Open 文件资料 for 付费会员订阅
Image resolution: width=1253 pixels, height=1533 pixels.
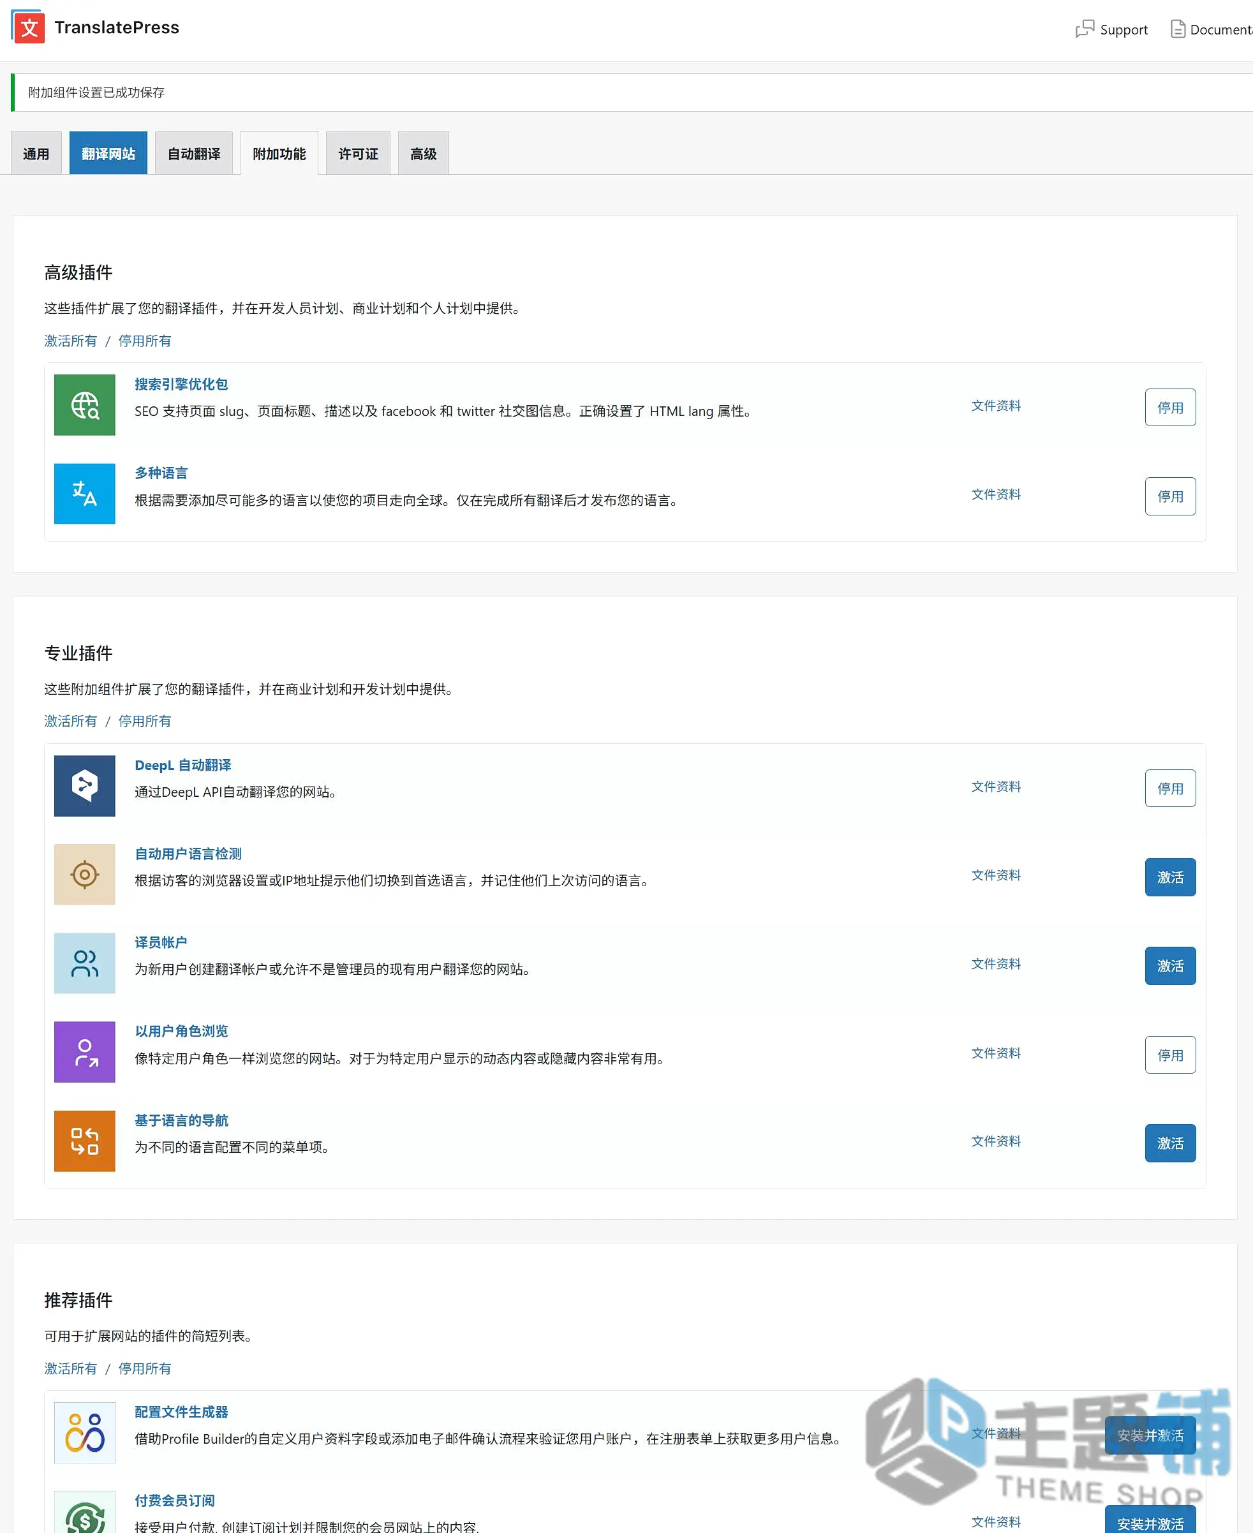996,1522
